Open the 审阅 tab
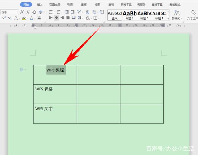This screenshot has height=155, width=198. click(84, 5)
